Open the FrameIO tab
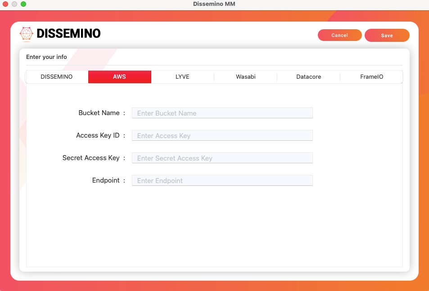This screenshot has width=429, height=291. 371,77
